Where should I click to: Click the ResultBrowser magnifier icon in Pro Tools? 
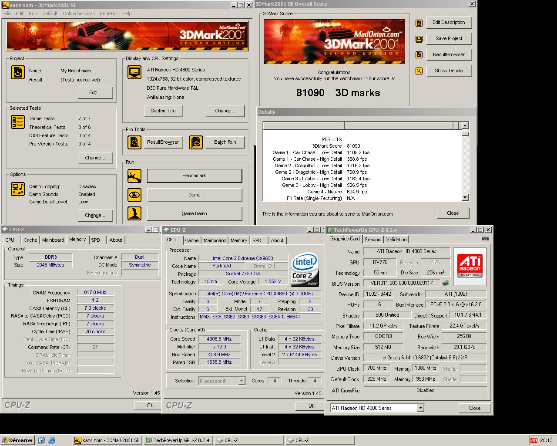(134, 142)
